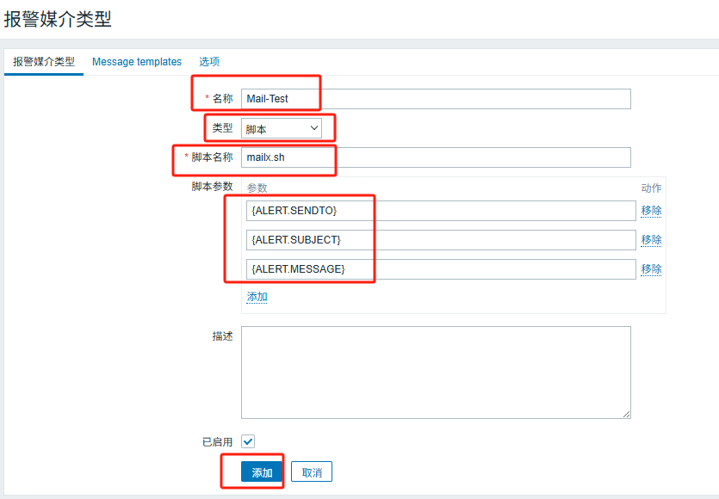Click the {ALERT.SUBJECT} parameter field
This screenshot has height=499, width=719.
pyautogui.click(x=441, y=240)
